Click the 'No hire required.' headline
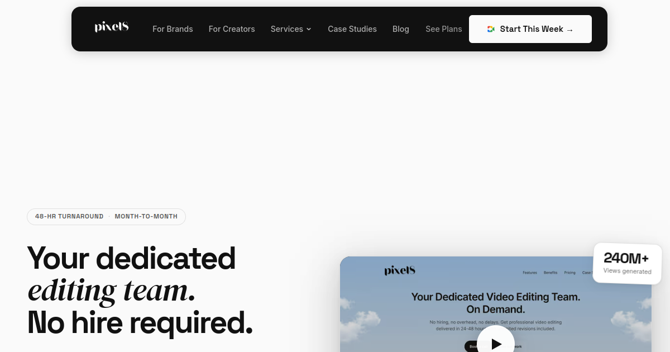The height and width of the screenshot is (352, 670). point(140,322)
